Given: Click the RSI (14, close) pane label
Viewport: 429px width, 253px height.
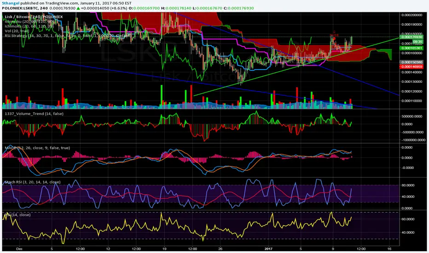Looking at the screenshot, I should point(17,215).
